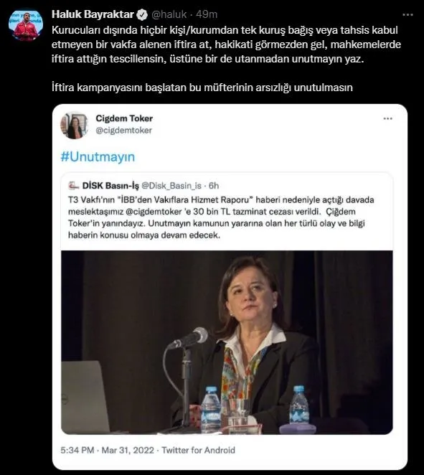Open Cigdem Toker's profile picture
The image size is (424, 475).
click(x=75, y=125)
